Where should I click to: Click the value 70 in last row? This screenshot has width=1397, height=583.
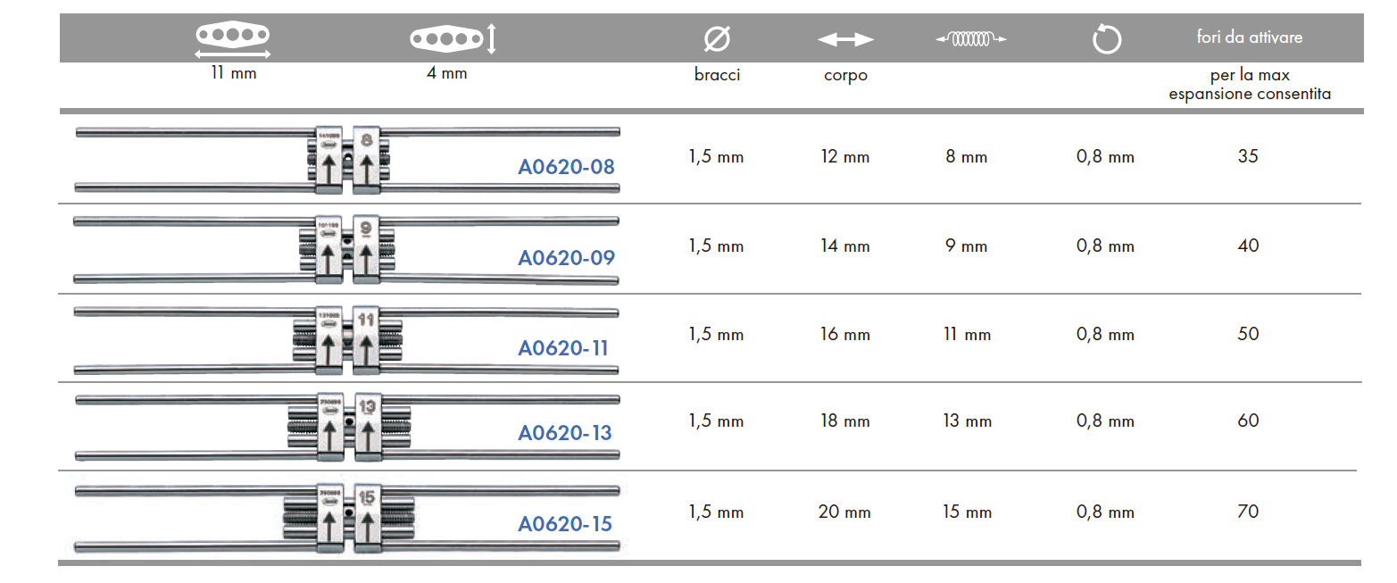click(x=1248, y=512)
